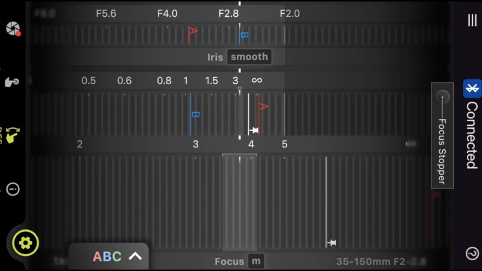This screenshot has width=482, height=271.
Task: Tap the infinity focus distance label
Action: click(257, 81)
